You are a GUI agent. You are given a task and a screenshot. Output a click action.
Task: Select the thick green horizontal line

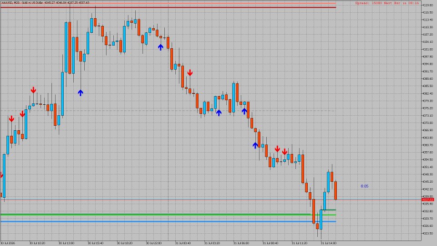(168, 215)
